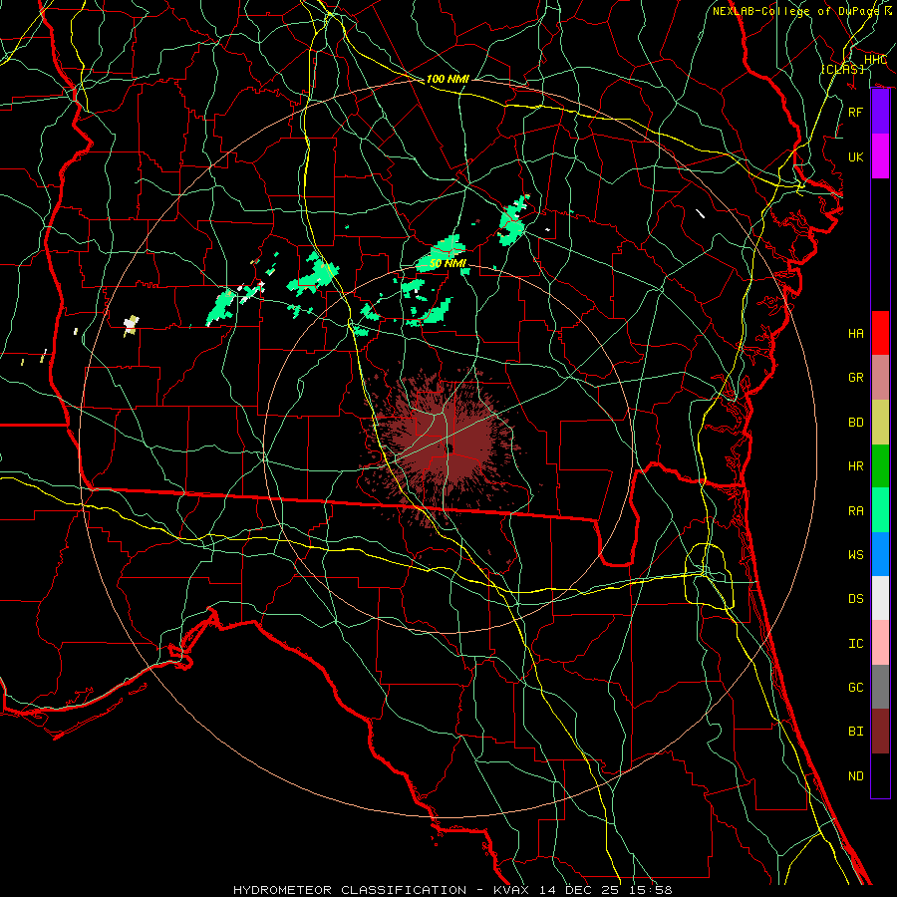Click the HA red legend swatch
The width and height of the screenshot is (897, 897).
coord(880,333)
